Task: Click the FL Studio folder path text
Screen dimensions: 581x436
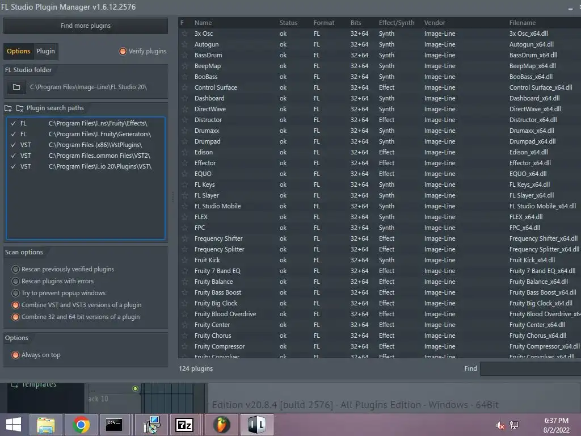Action: click(x=88, y=87)
